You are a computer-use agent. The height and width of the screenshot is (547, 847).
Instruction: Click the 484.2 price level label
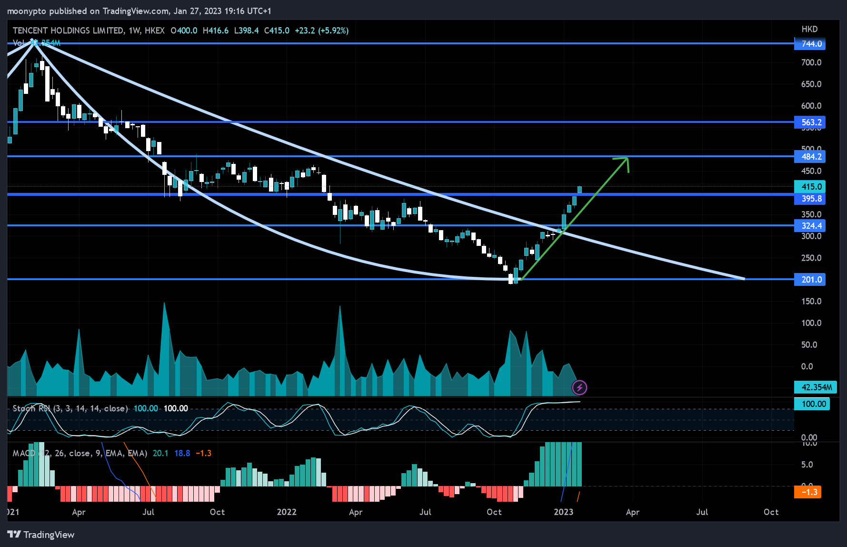point(810,157)
